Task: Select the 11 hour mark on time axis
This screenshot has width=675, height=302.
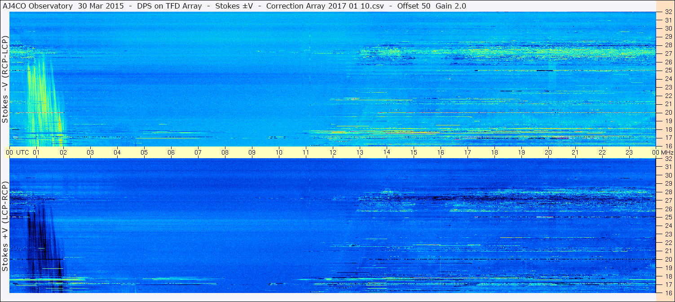Action: click(x=306, y=152)
